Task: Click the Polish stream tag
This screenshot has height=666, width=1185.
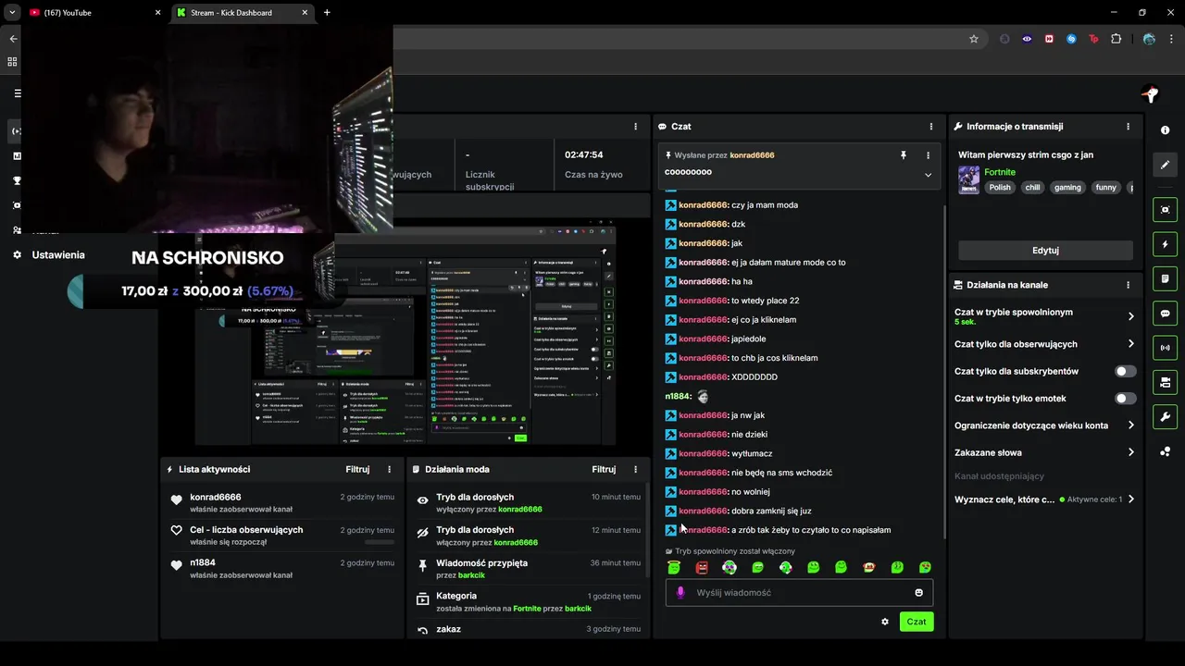Action: pyautogui.click(x=1000, y=187)
